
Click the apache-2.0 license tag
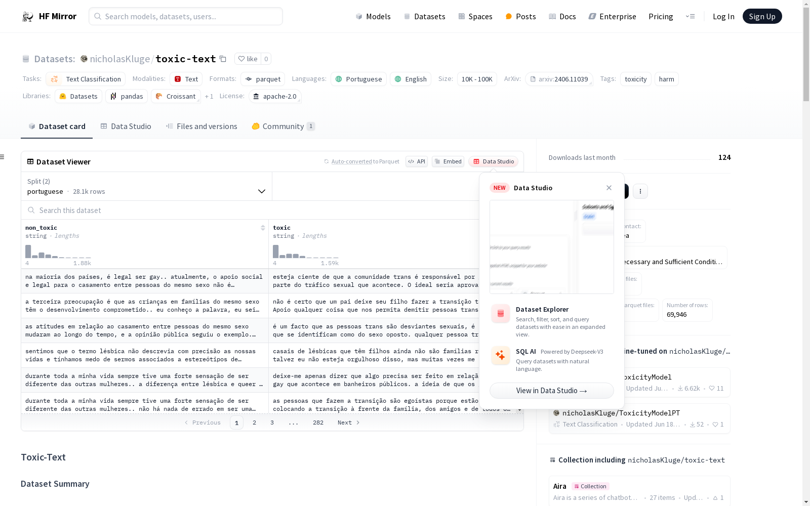click(275, 96)
